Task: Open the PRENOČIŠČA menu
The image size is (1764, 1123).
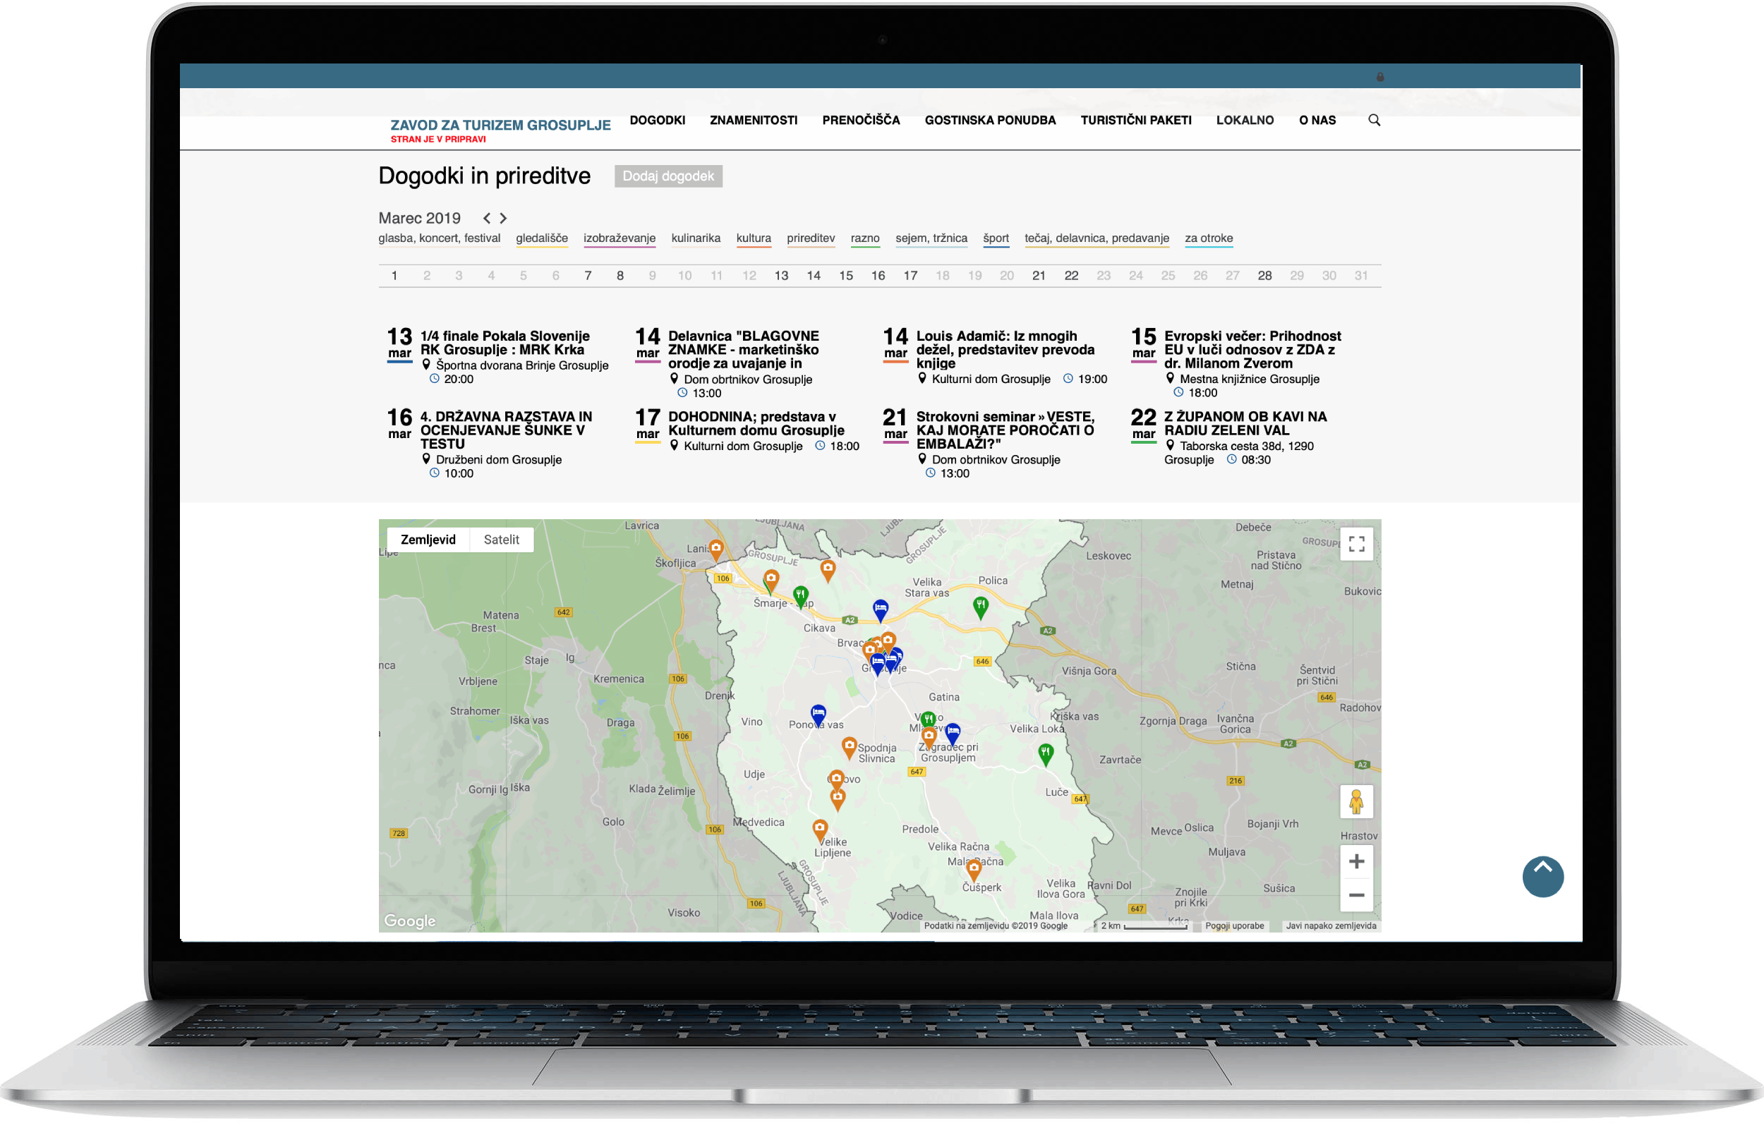Action: pos(861,120)
